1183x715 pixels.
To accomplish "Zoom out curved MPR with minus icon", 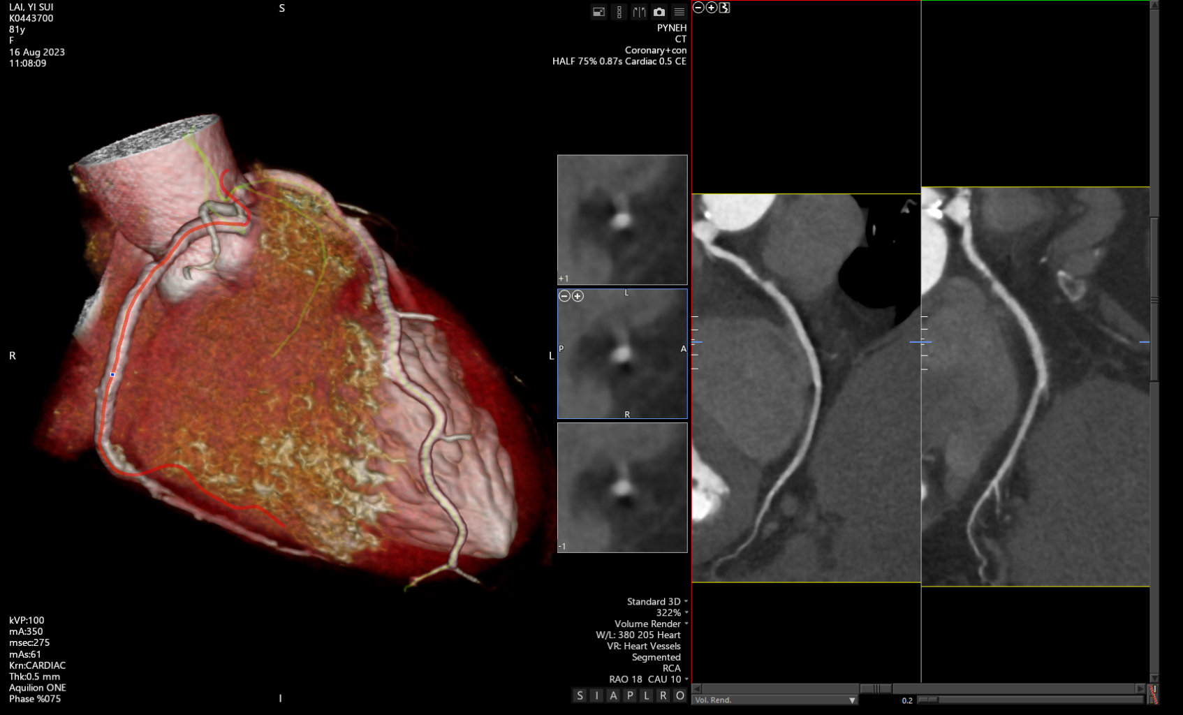I will pyautogui.click(x=698, y=8).
